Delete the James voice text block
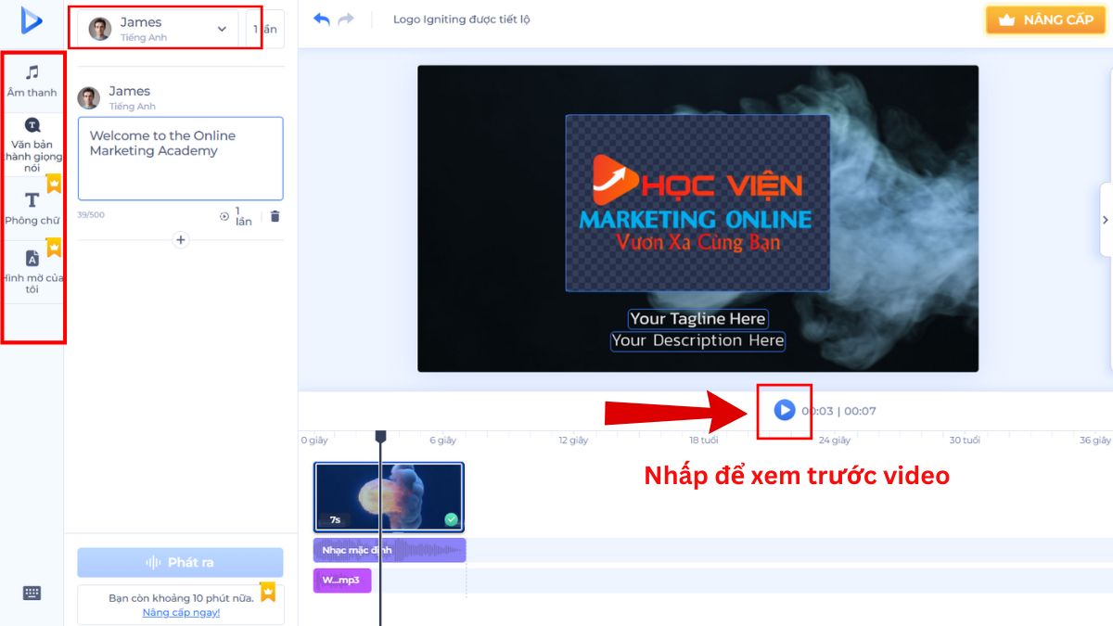The width and height of the screenshot is (1113, 626). 275,216
